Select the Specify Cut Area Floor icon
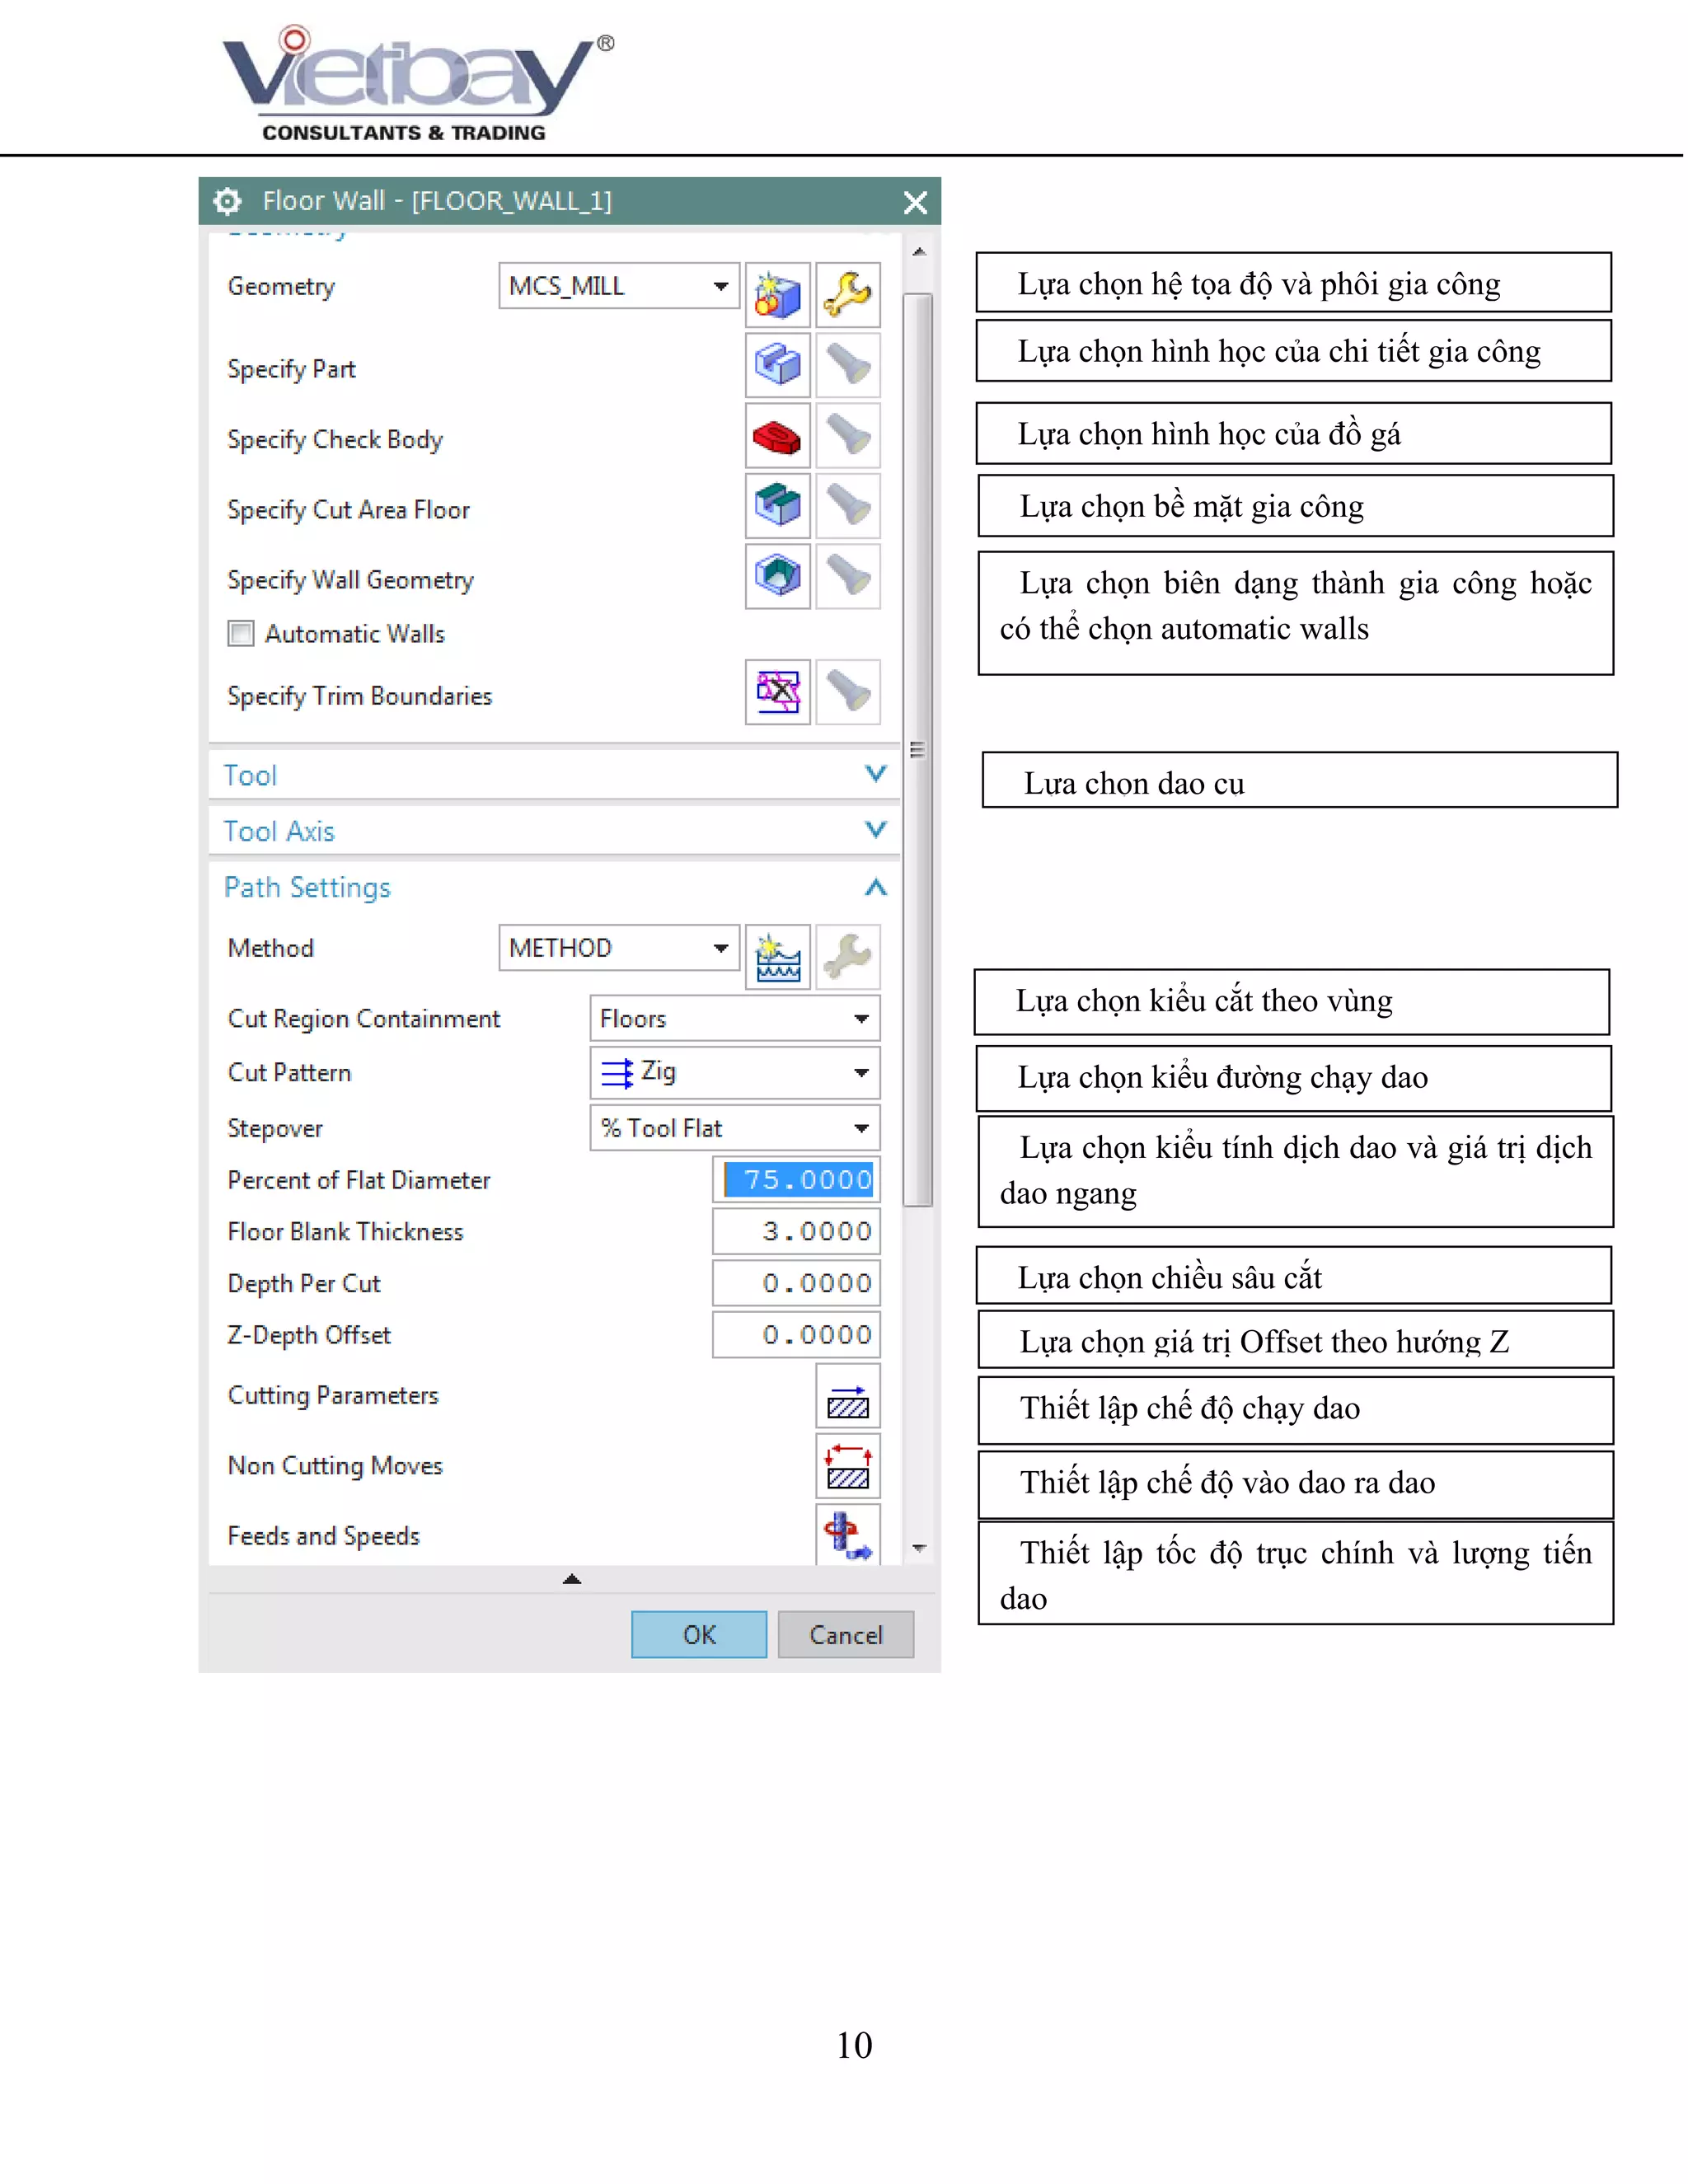1688x2184 pixels. point(777,507)
